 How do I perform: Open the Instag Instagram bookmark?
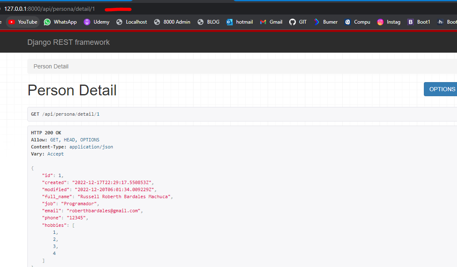pyautogui.click(x=389, y=22)
